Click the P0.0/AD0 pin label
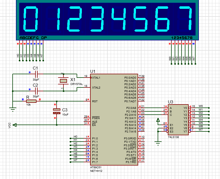220x179 pixels. [130, 78]
